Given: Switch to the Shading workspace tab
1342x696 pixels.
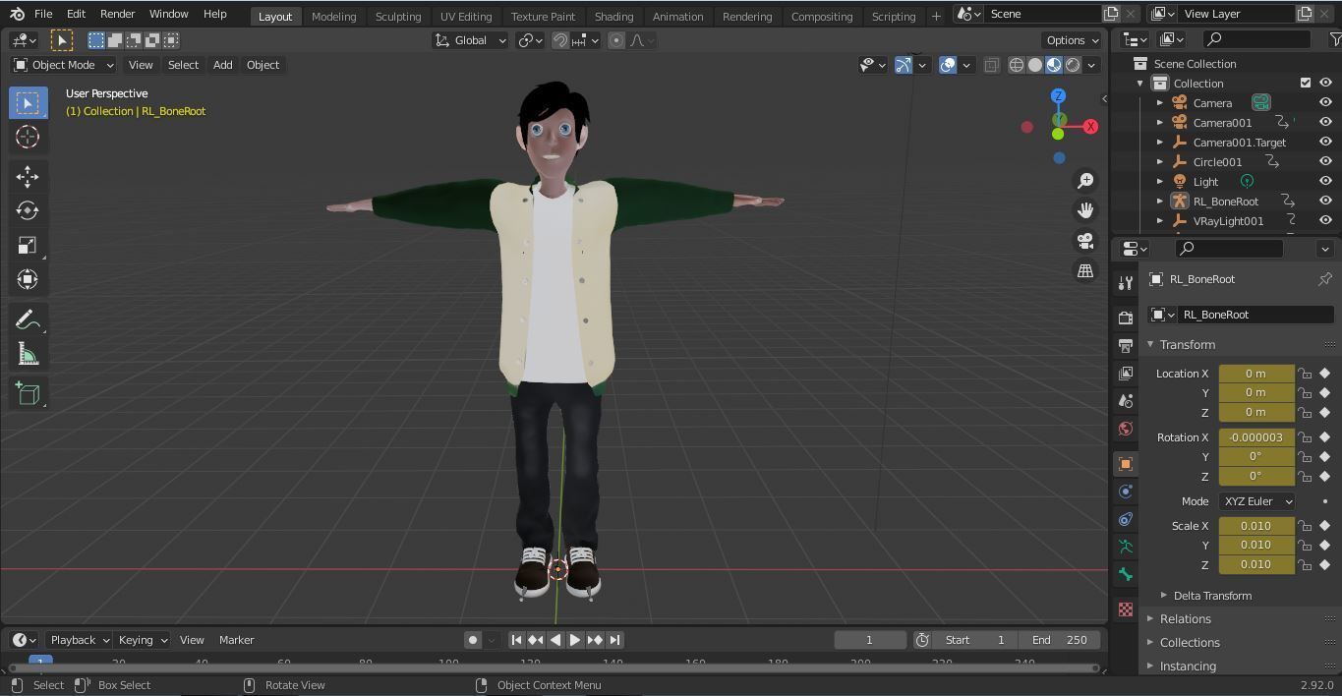Looking at the screenshot, I should [x=613, y=16].
